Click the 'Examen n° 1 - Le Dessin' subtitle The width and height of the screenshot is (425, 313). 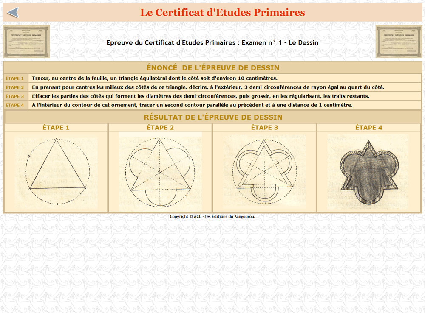(x=212, y=42)
